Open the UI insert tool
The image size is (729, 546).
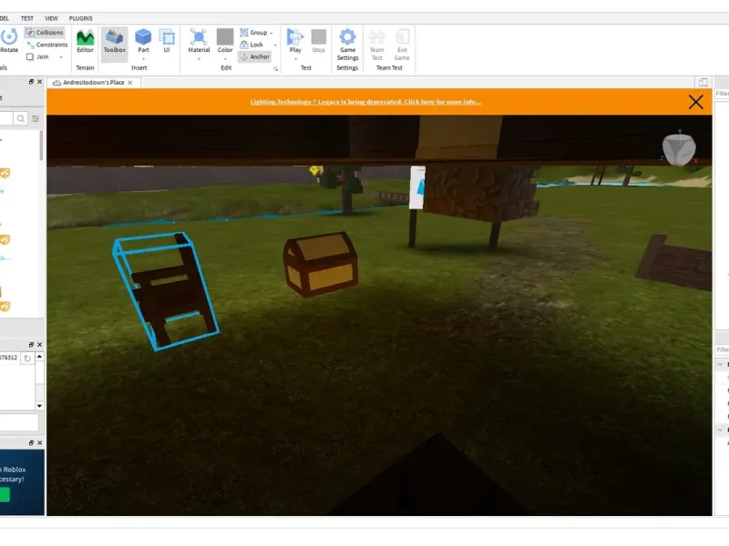tap(167, 41)
